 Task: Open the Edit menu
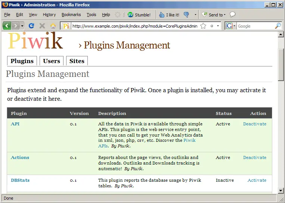click(x=19, y=15)
